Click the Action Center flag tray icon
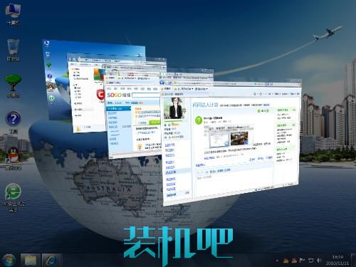The width and height of the screenshot is (356, 267). [302, 261]
